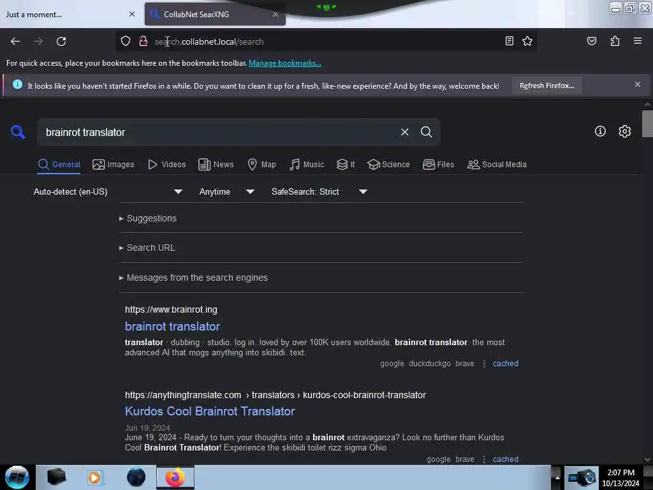
Task: Open the brainrot translator result title
Action: coord(172,326)
